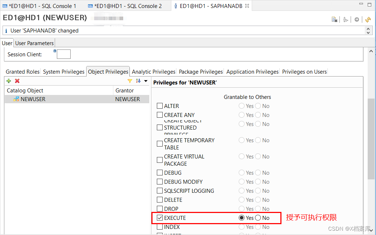The height and width of the screenshot is (235, 376).
Task: Maximize the editor area
Action: point(369,4)
